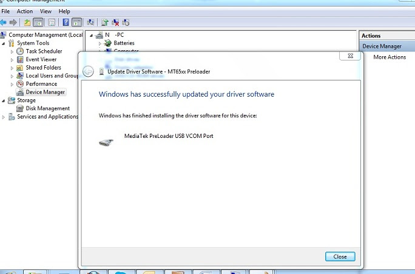Collapse the System Tools node
415x274 pixels.
tap(4, 44)
